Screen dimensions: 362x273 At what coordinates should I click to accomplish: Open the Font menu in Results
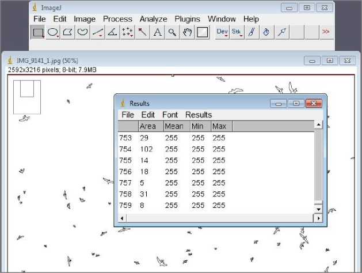click(170, 115)
